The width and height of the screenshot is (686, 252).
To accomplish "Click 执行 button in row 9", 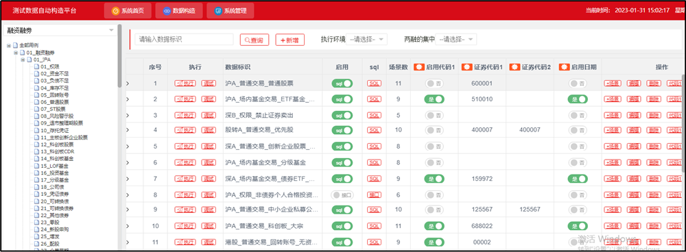I will (x=185, y=210).
